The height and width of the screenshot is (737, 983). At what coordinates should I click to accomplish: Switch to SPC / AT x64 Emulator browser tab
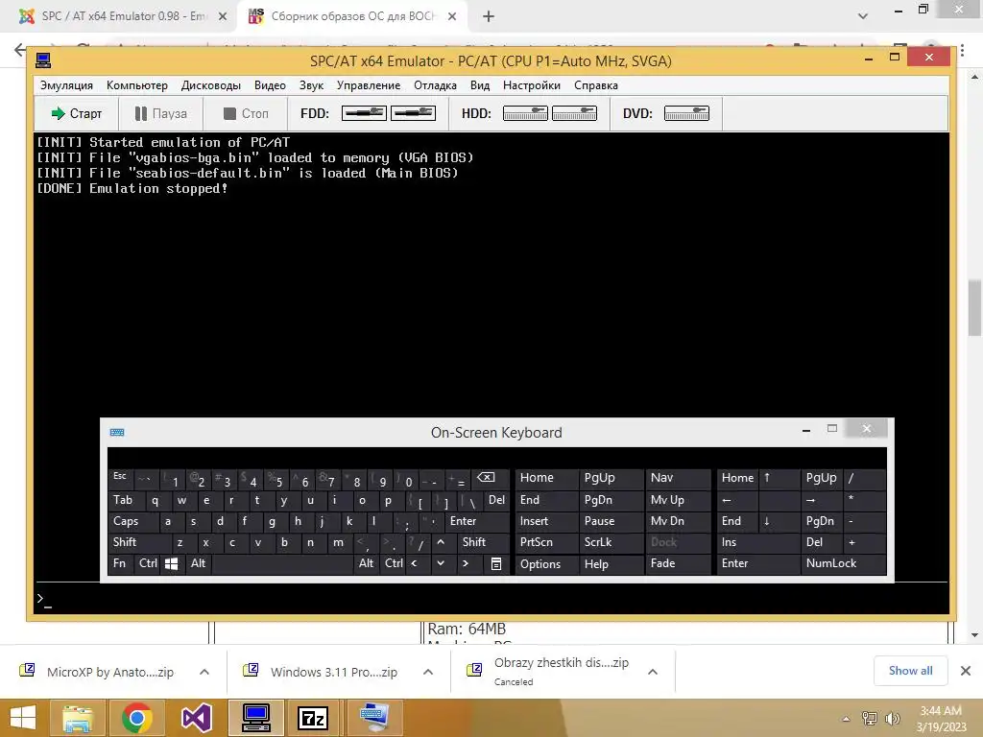click(123, 16)
